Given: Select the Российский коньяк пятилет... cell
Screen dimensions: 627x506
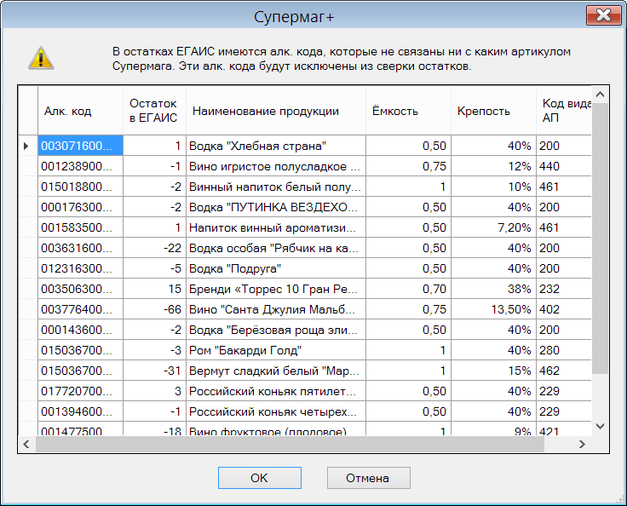Looking at the screenshot, I should pos(276,390).
